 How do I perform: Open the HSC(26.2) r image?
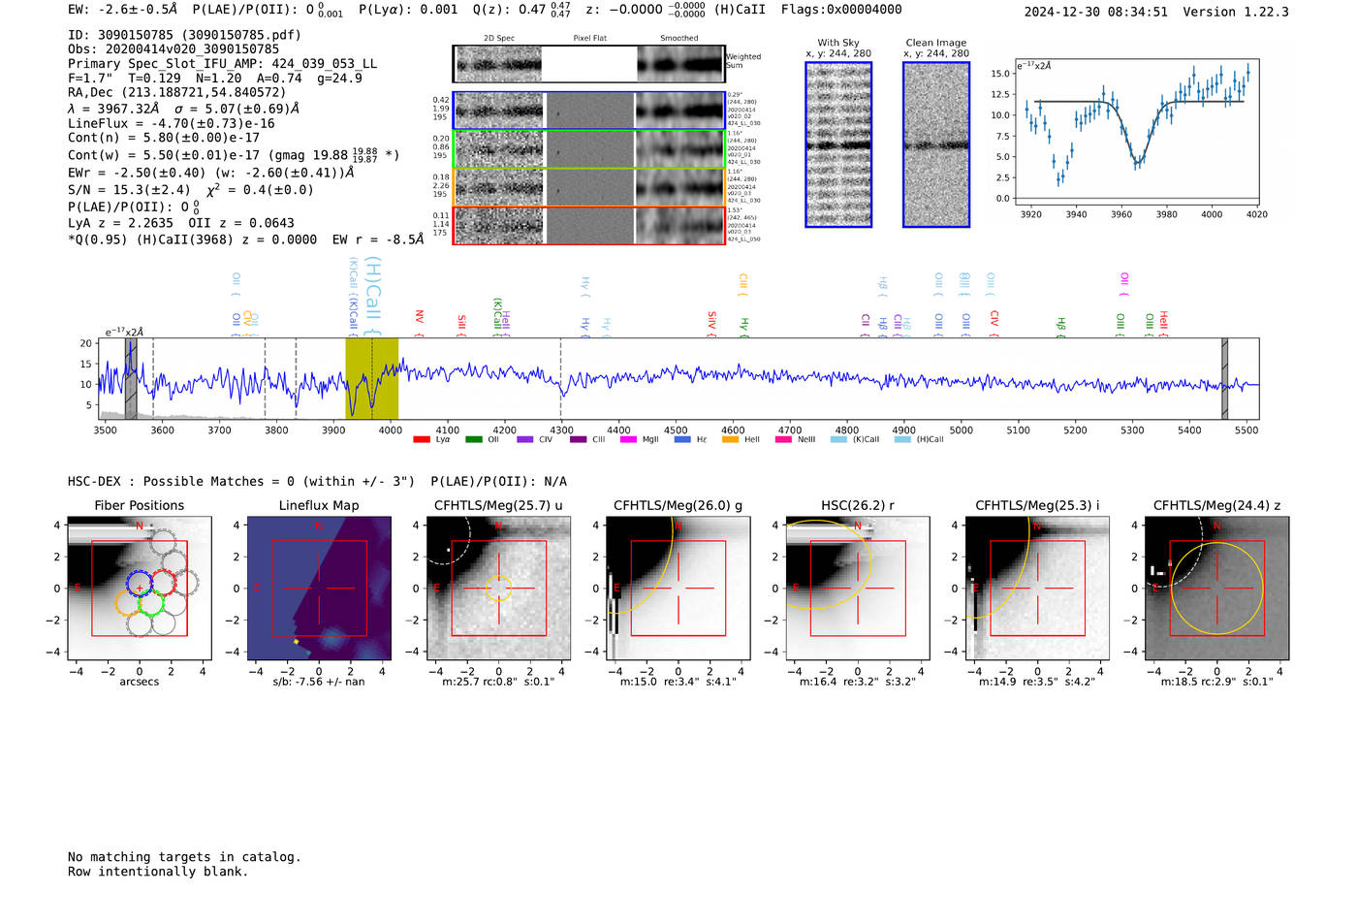[x=857, y=589]
